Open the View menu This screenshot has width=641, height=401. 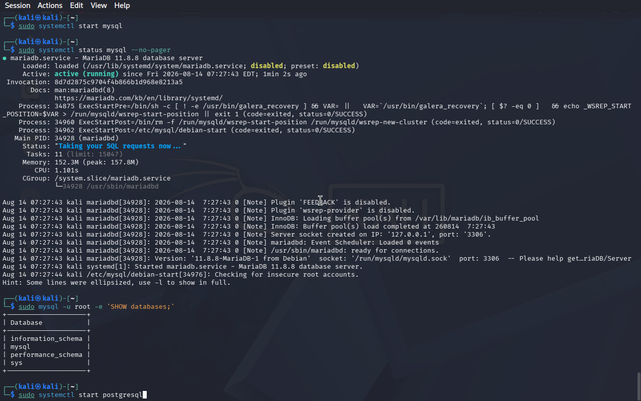click(x=99, y=6)
